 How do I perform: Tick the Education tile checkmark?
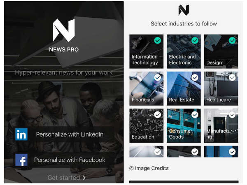point(158,115)
